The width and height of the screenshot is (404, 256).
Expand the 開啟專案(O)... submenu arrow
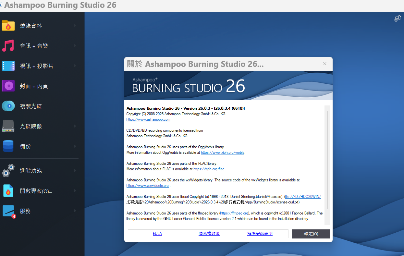pyautogui.click(x=75, y=191)
